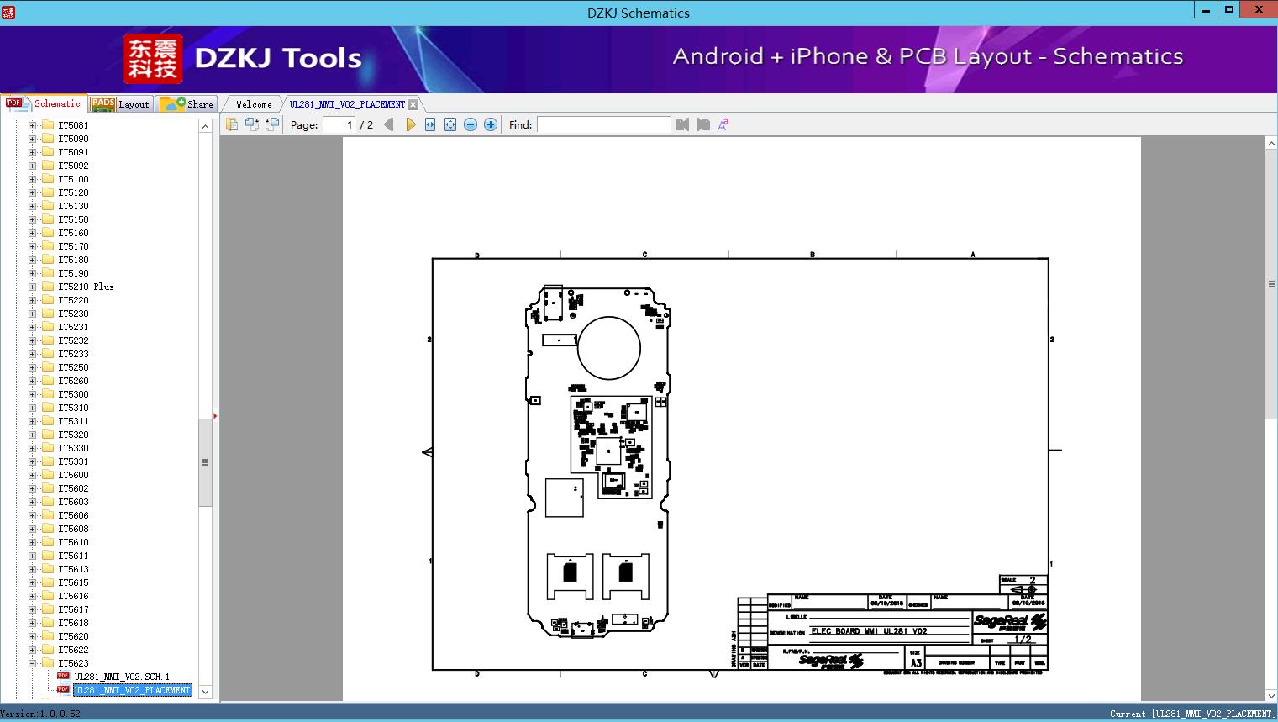Click the copy document icon in toolbar
Viewport: 1278px width, 722px height.
(232, 124)
